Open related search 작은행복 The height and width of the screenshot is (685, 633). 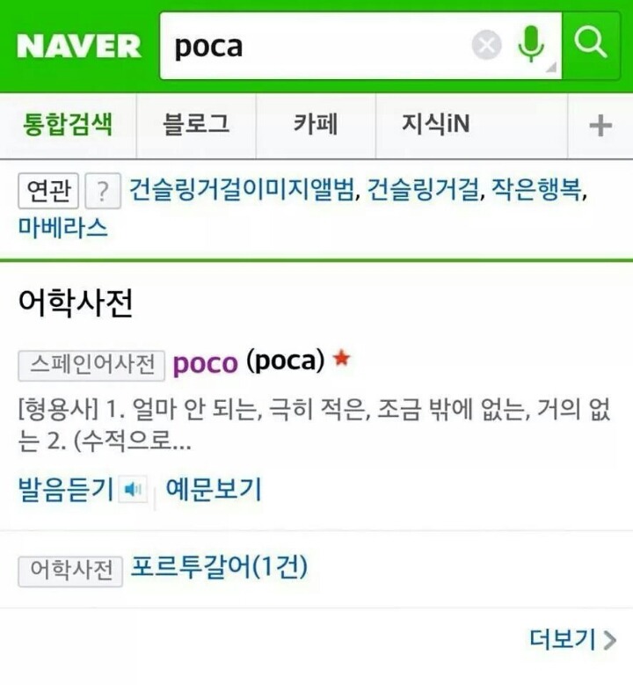536,190
